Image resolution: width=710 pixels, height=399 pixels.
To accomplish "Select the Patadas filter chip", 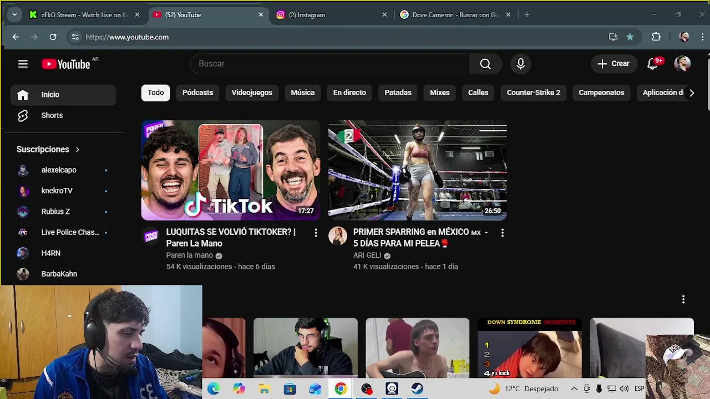I will coord(398,93).
